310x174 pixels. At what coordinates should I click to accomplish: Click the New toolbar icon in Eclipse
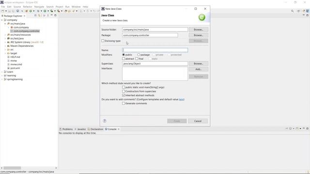(x=3, y=11)
